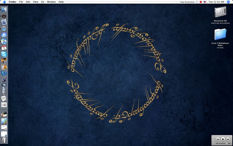
Task: Open the View menu
Action: (x=36, y=2)
